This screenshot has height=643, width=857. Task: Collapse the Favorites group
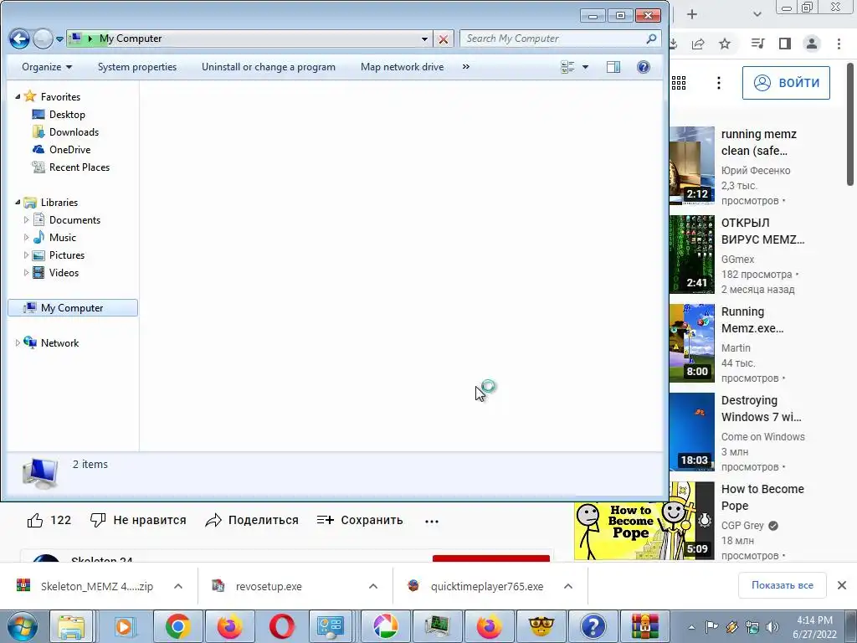[18, 97]
